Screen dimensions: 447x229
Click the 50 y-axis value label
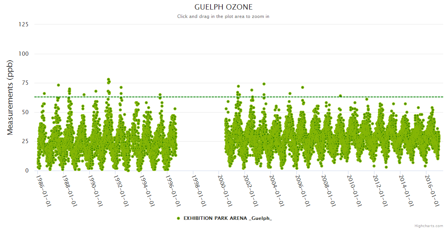[x=25, y=112]
